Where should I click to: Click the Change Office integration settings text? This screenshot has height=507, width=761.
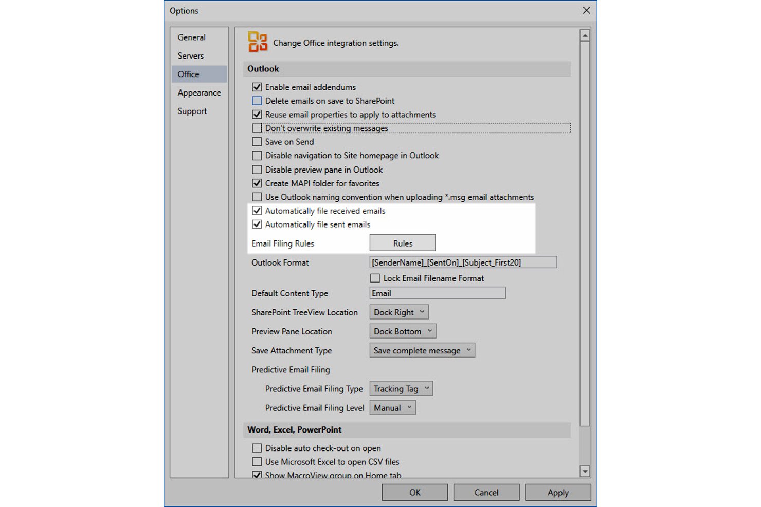(x=336, y=43)
